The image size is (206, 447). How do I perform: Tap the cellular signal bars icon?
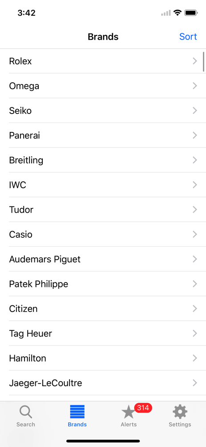(166, 13)
